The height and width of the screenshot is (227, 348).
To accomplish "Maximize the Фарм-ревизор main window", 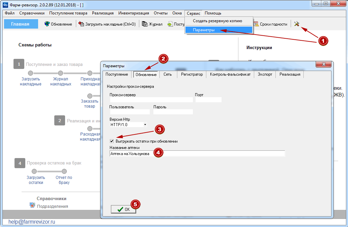I will [326, 4].
